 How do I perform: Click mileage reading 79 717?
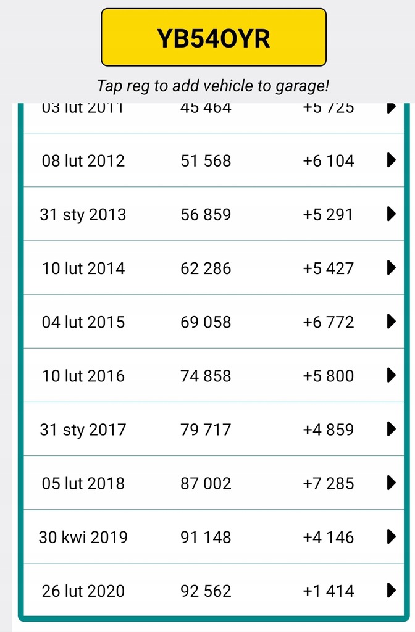(206, 429)
